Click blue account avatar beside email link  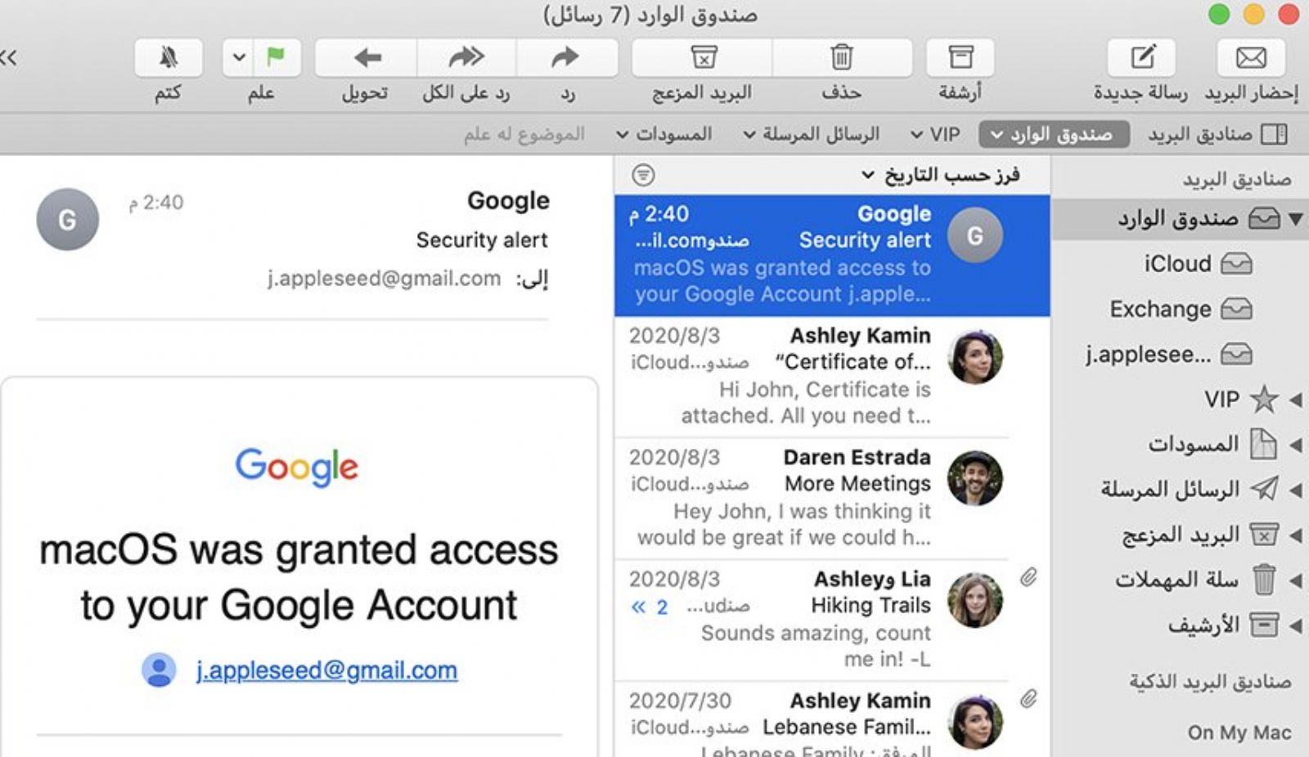click(159, 670)
